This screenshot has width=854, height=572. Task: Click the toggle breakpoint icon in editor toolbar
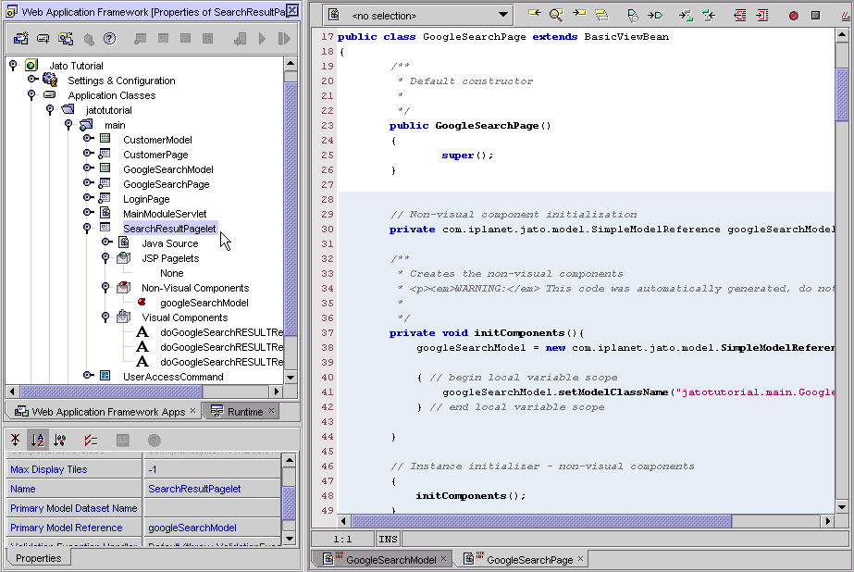(792, 15)
